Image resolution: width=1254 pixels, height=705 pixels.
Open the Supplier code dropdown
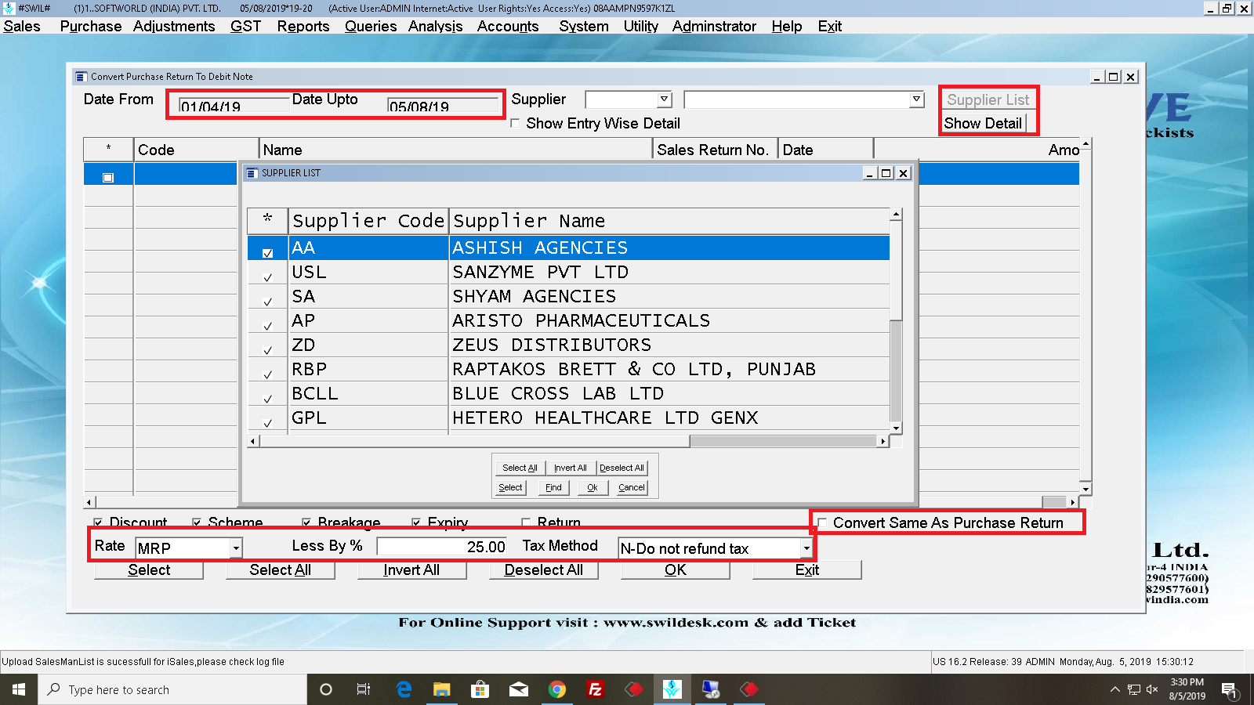pos(665,99)
